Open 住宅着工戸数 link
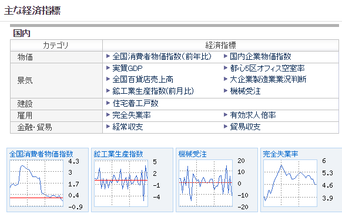Viewport: 342px width, 221px height. click(x=135, y=103)
